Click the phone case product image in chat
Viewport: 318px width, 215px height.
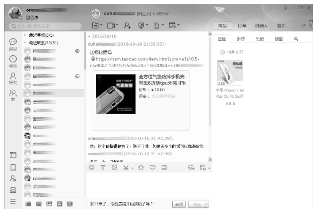click(116, 94)
